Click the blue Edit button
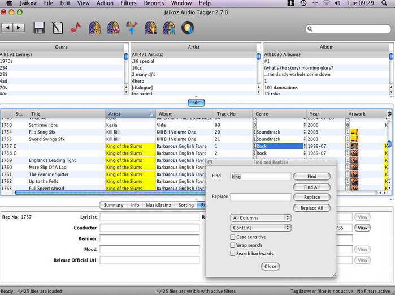 196,102
